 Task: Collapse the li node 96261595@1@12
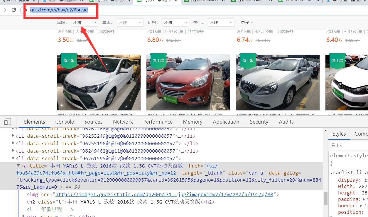pyautogui.click(x=13, y=158)
